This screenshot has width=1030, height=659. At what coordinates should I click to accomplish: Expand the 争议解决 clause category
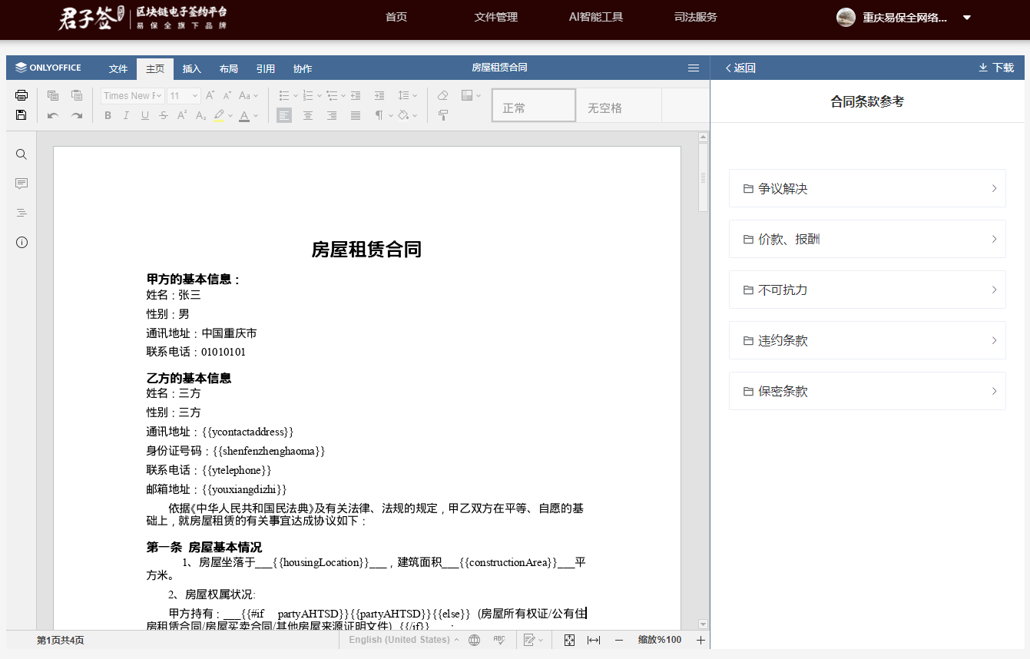867,189
